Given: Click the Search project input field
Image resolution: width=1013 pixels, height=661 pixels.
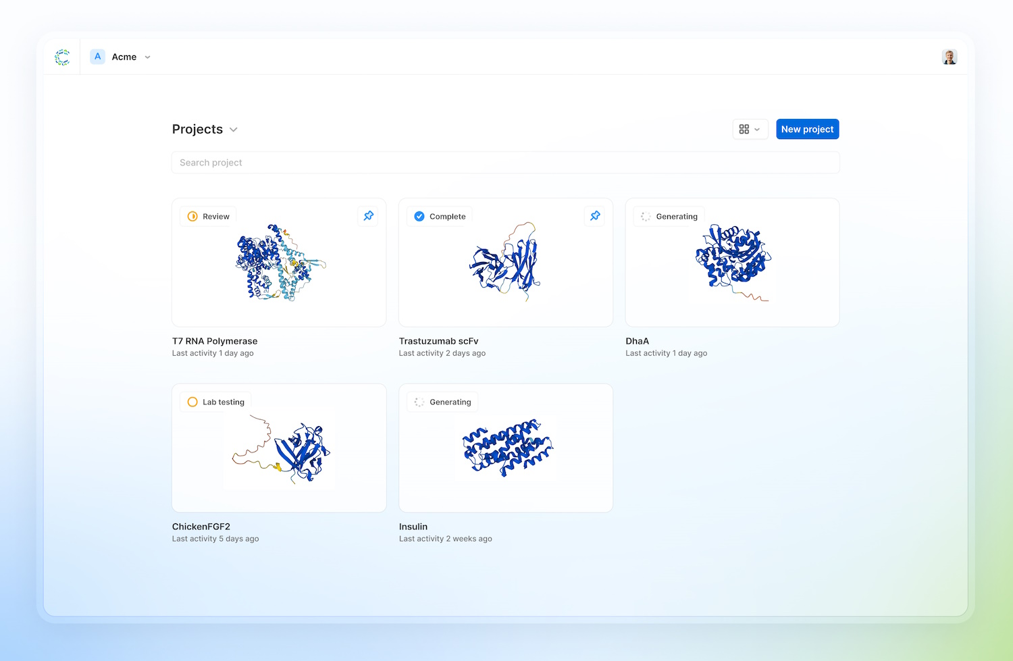Looking at the screenshot, I should click(x=505, y=162).
